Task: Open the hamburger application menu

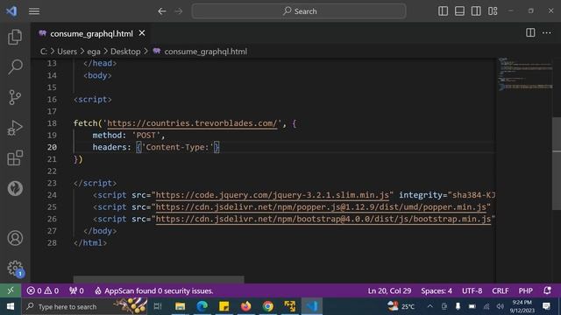Action: tap(34, 11)
